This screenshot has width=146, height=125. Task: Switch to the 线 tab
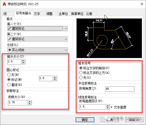pyautogui.click(x=8, y=14)
